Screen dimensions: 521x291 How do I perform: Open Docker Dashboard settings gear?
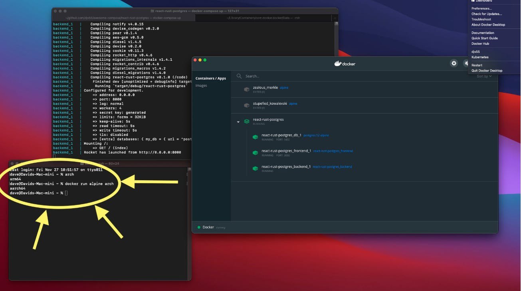coord(454,63)
